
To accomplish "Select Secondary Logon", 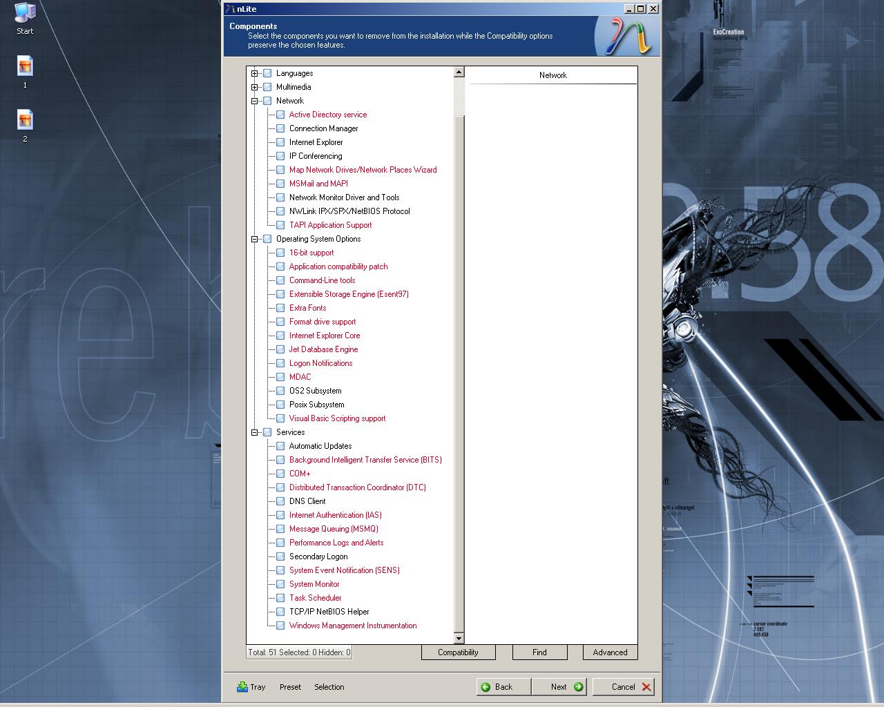I will [x=318, y=556].
